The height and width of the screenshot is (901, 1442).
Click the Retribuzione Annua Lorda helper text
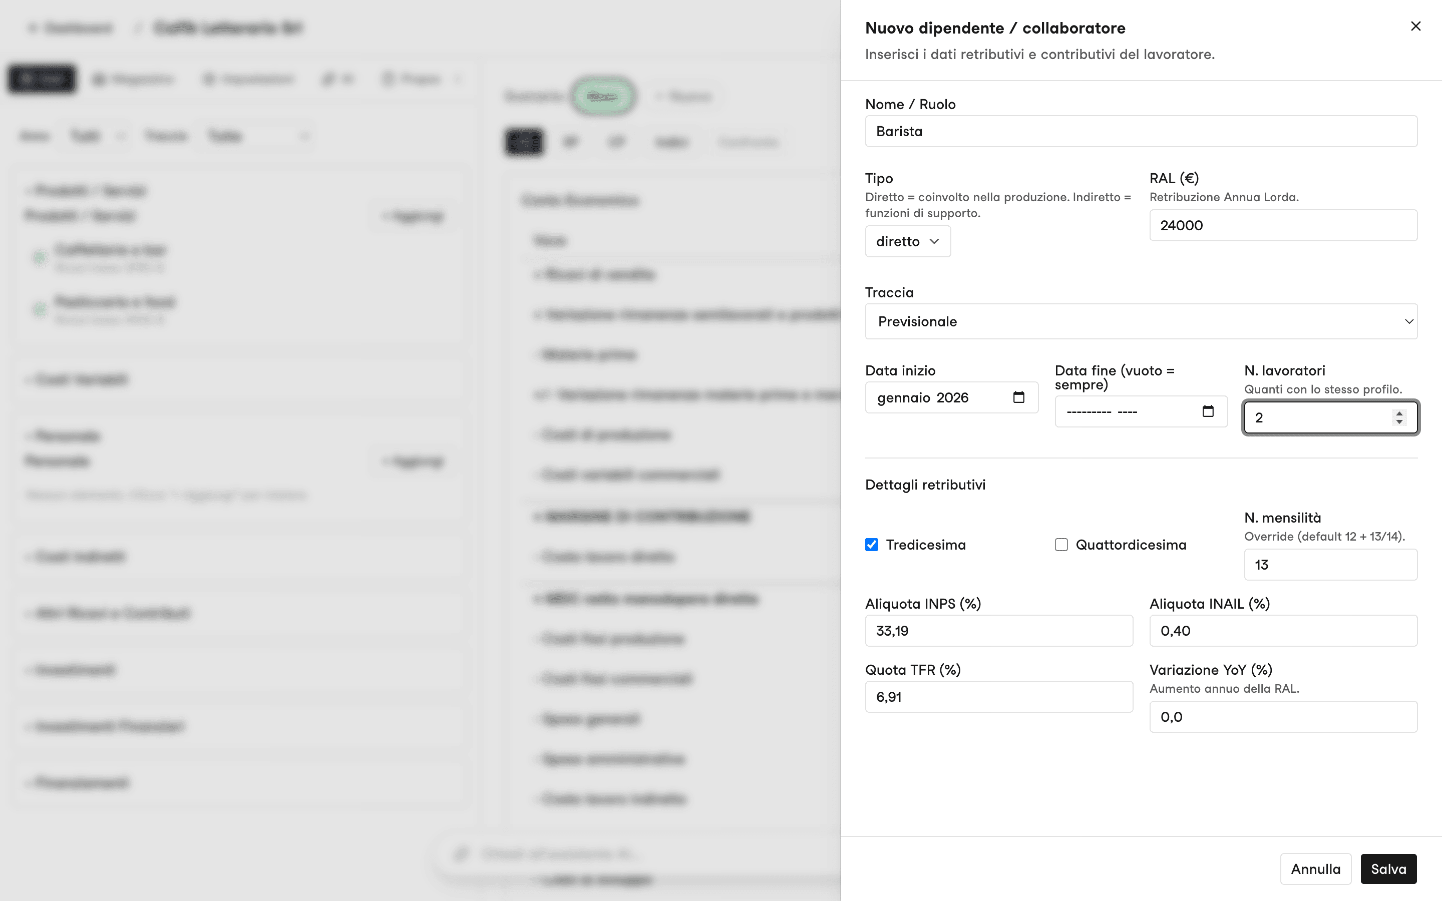[x=1224, y=197]
